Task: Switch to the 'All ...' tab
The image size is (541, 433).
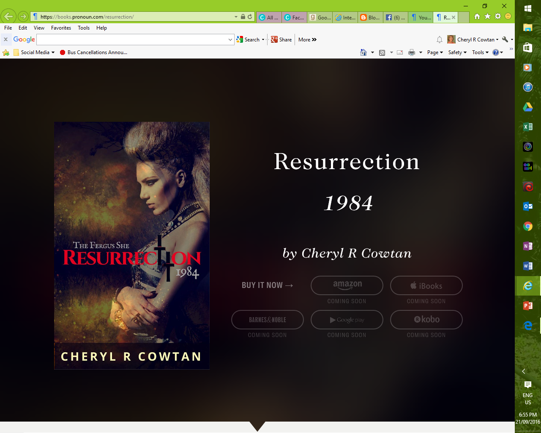Action: point(269,17)
